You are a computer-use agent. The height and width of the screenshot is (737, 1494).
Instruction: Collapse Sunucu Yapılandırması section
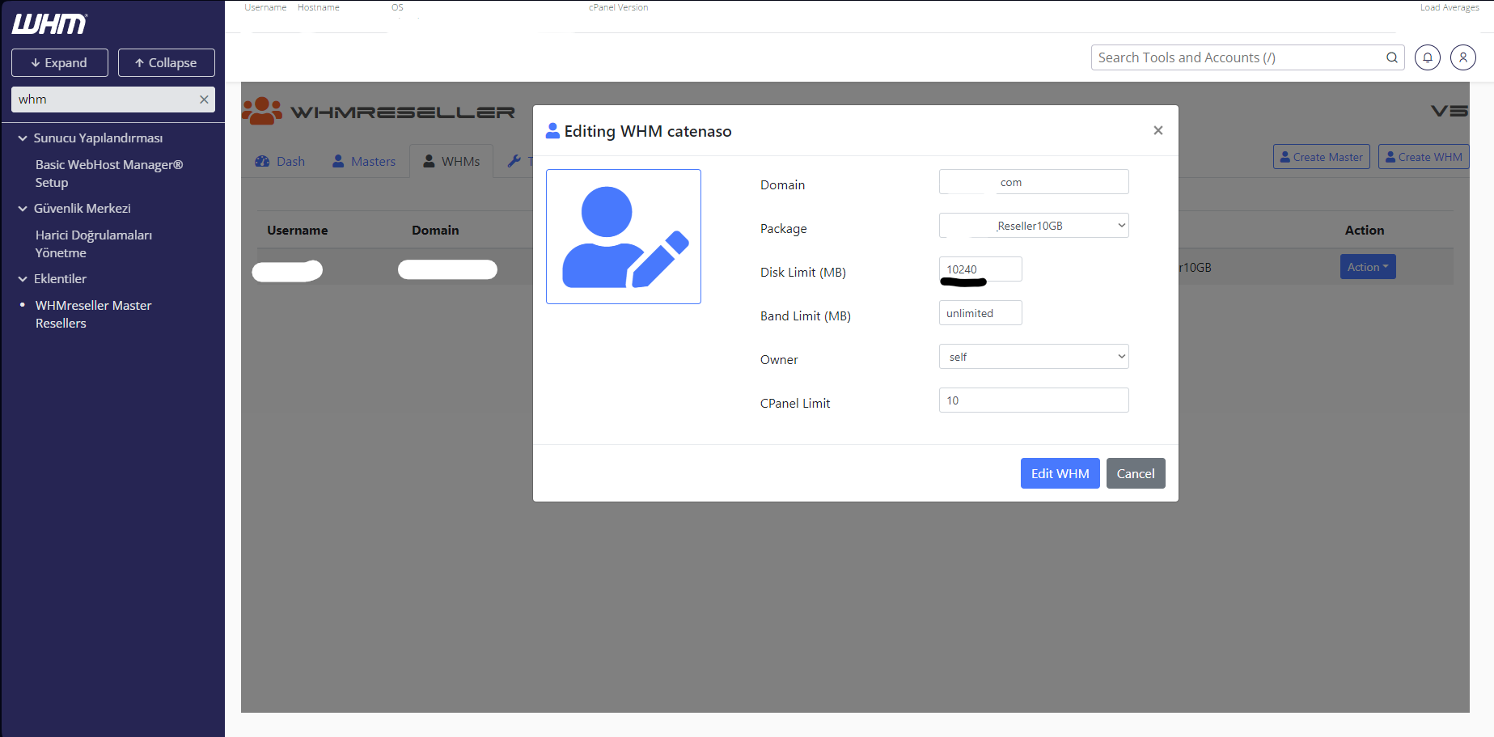(x=91, y=138)
